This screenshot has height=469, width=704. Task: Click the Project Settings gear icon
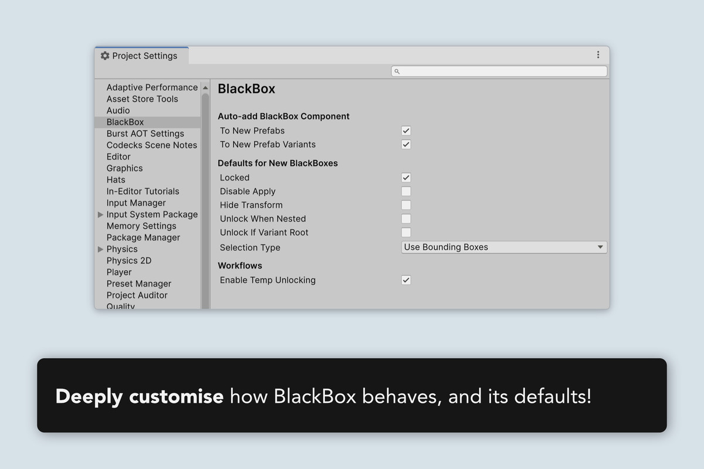[105, 56]
